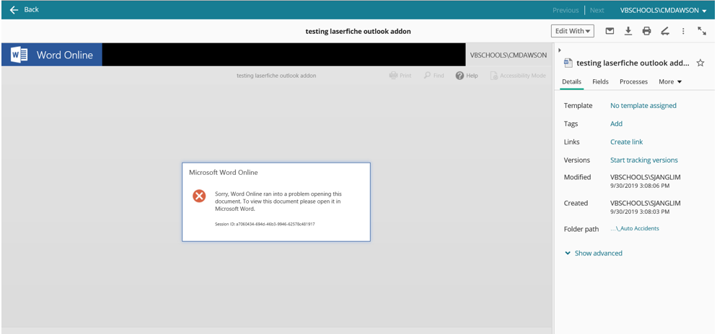Click Help in the Word Online toolbar

click(x=467, y=76)
